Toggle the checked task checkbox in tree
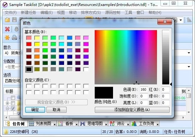Viewport: 195px width, 137px height. 13,108
